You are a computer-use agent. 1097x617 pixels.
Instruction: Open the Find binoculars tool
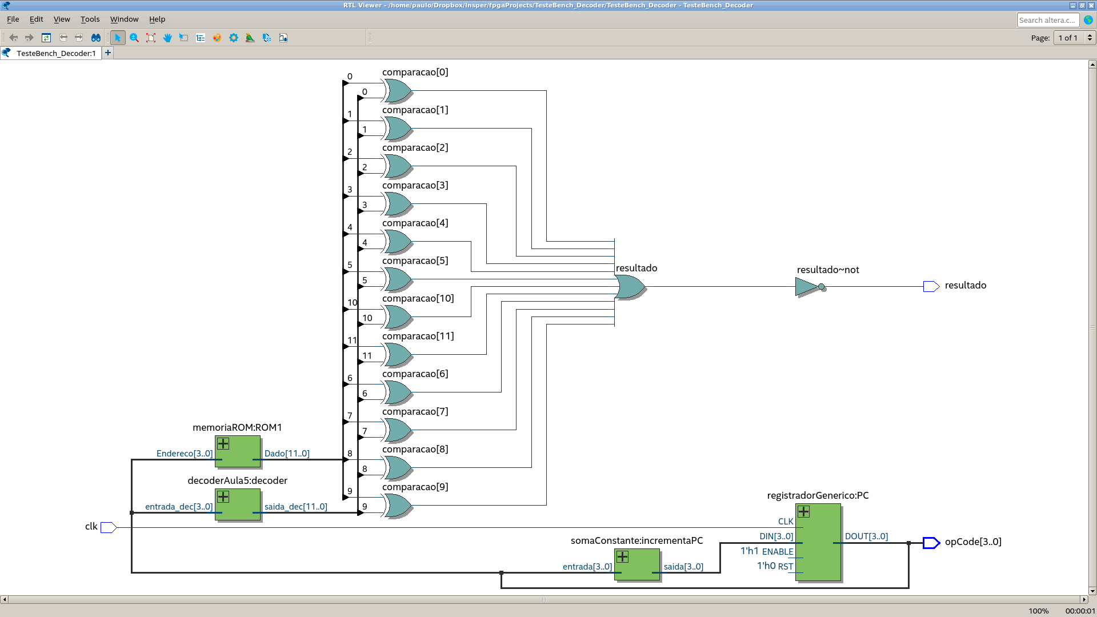96,38
